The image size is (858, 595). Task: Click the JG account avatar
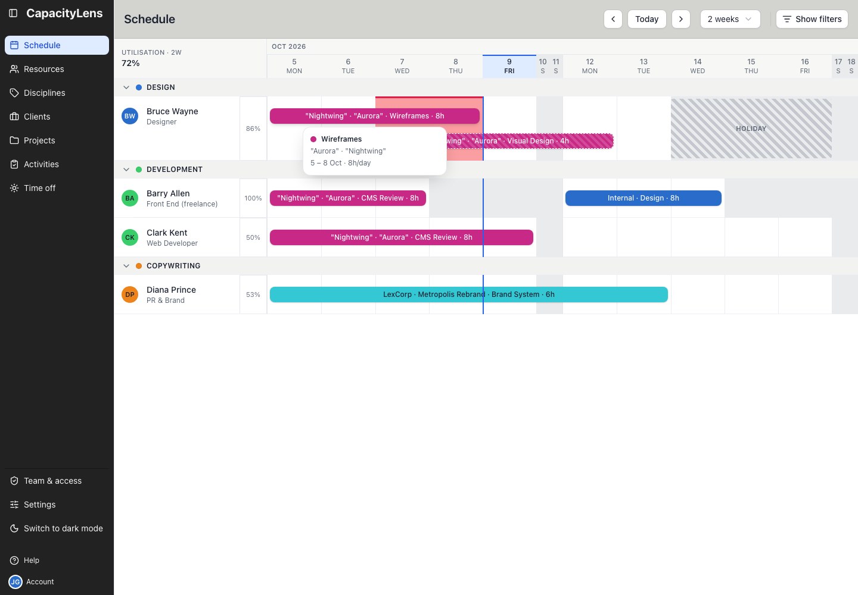[15, 582]
